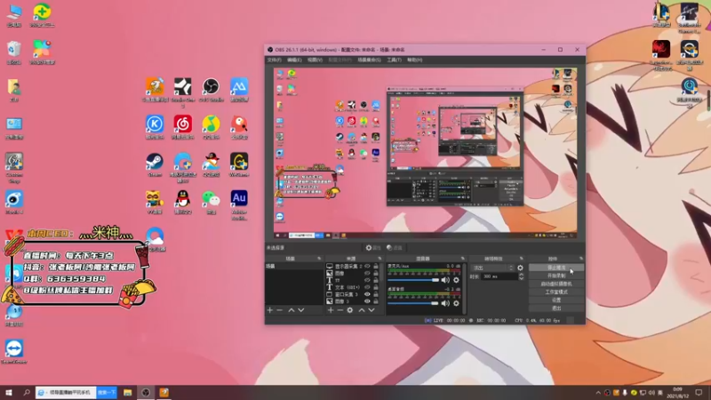Image resolution: width=711 pixels, height=400 pixels.
Task: Open the NetEase Cloud Music red icon
Action: coord(183,127)
